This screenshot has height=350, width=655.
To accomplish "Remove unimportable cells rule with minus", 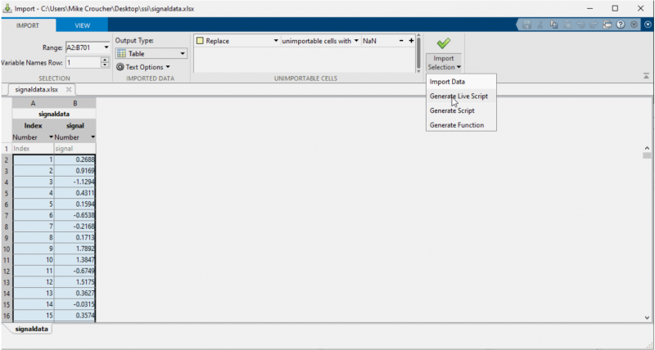I will [x=401, y=41].
